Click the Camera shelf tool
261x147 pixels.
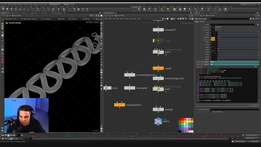[x=134, y=10]
